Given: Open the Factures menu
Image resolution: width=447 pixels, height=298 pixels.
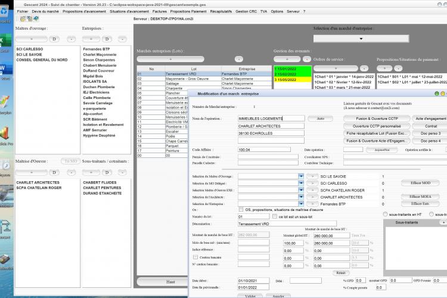Looking at the screenshot, I should [160, 11].
